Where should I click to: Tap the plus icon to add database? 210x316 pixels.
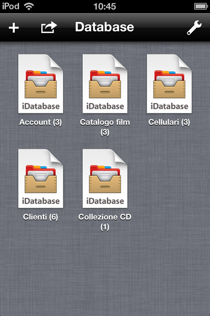(14, 28)
